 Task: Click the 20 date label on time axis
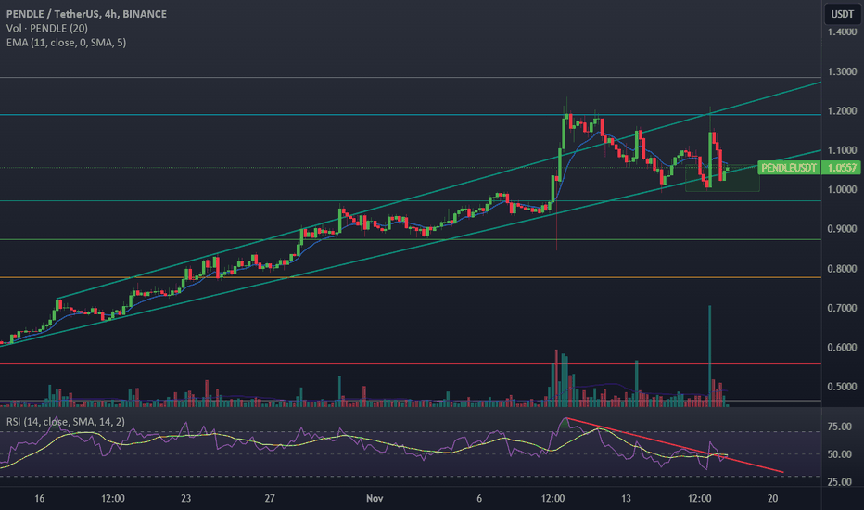(772, 499)
